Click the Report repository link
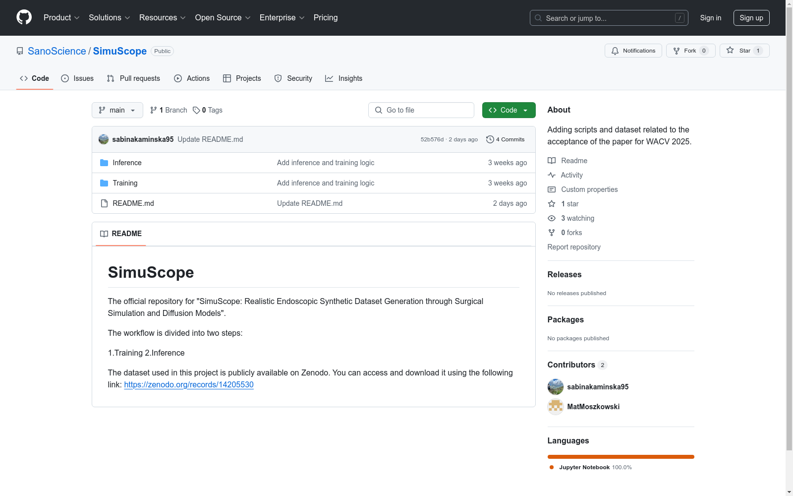 [x=574, y=247]
